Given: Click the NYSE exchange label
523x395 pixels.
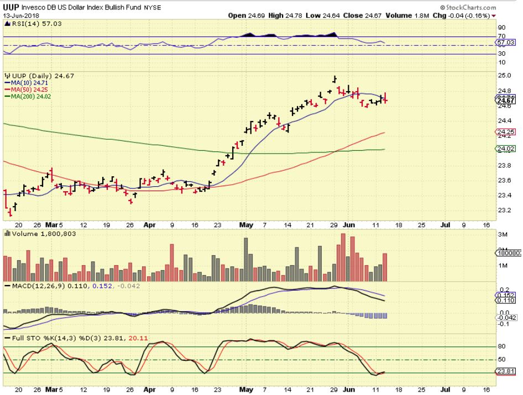Looking at the screenshot, I should pos(153,8).
